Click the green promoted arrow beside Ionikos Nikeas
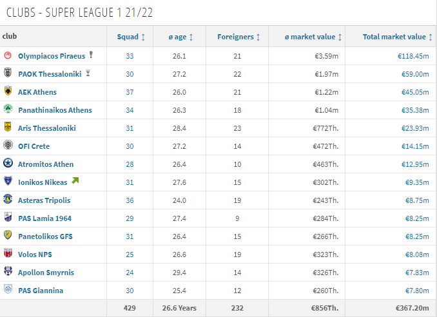437x317 pixels. (x=75, y=180)
